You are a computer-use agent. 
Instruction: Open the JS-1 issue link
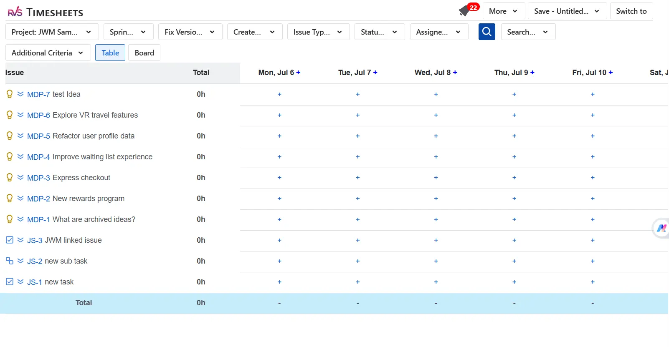[x=35, y=282]
